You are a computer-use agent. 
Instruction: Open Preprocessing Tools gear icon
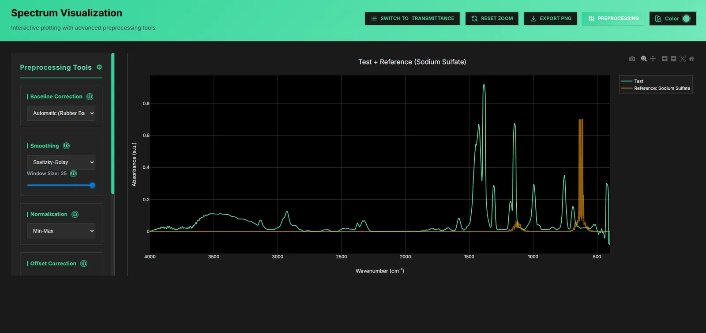coord(99,67)
